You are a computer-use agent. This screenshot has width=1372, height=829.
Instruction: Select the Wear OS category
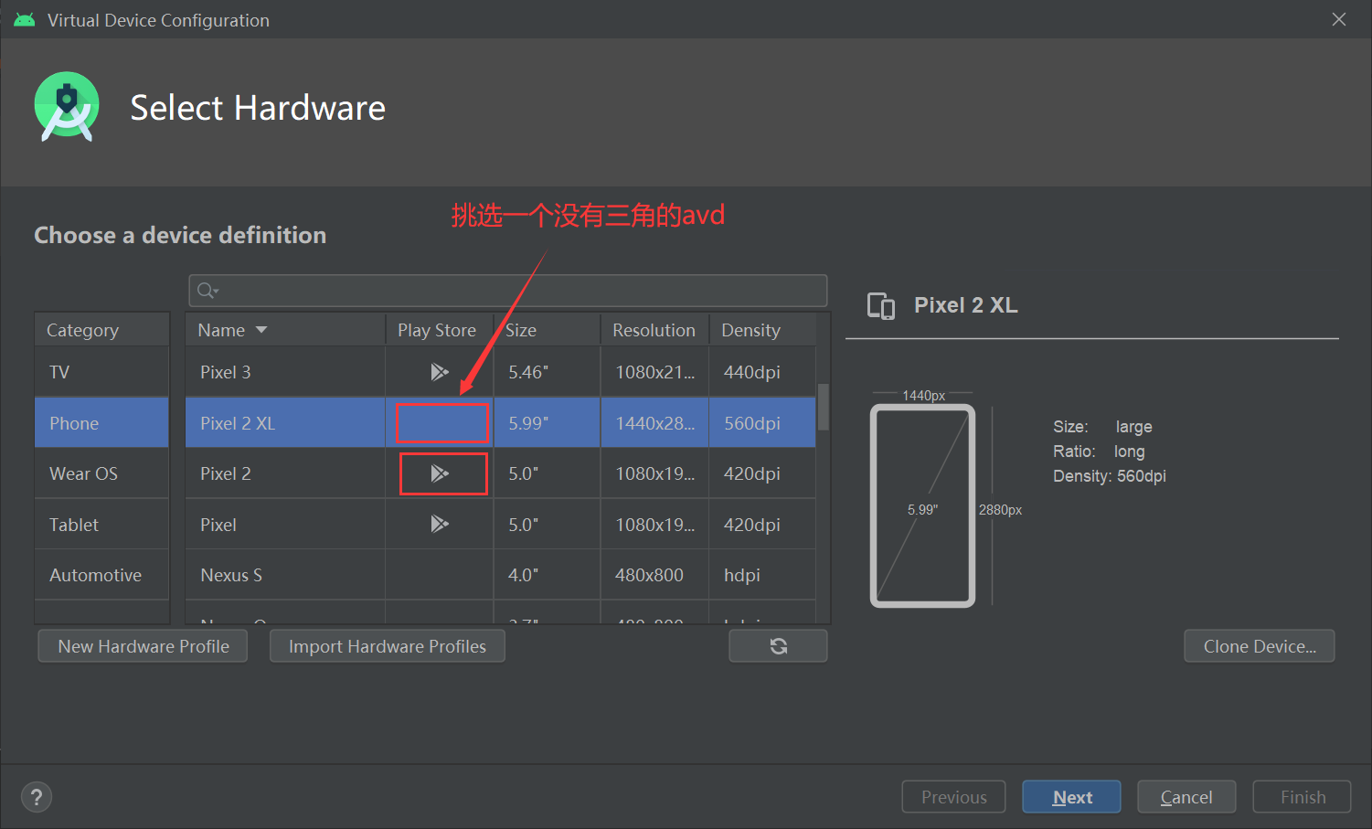pyautogui.click(x=101, y=473)
